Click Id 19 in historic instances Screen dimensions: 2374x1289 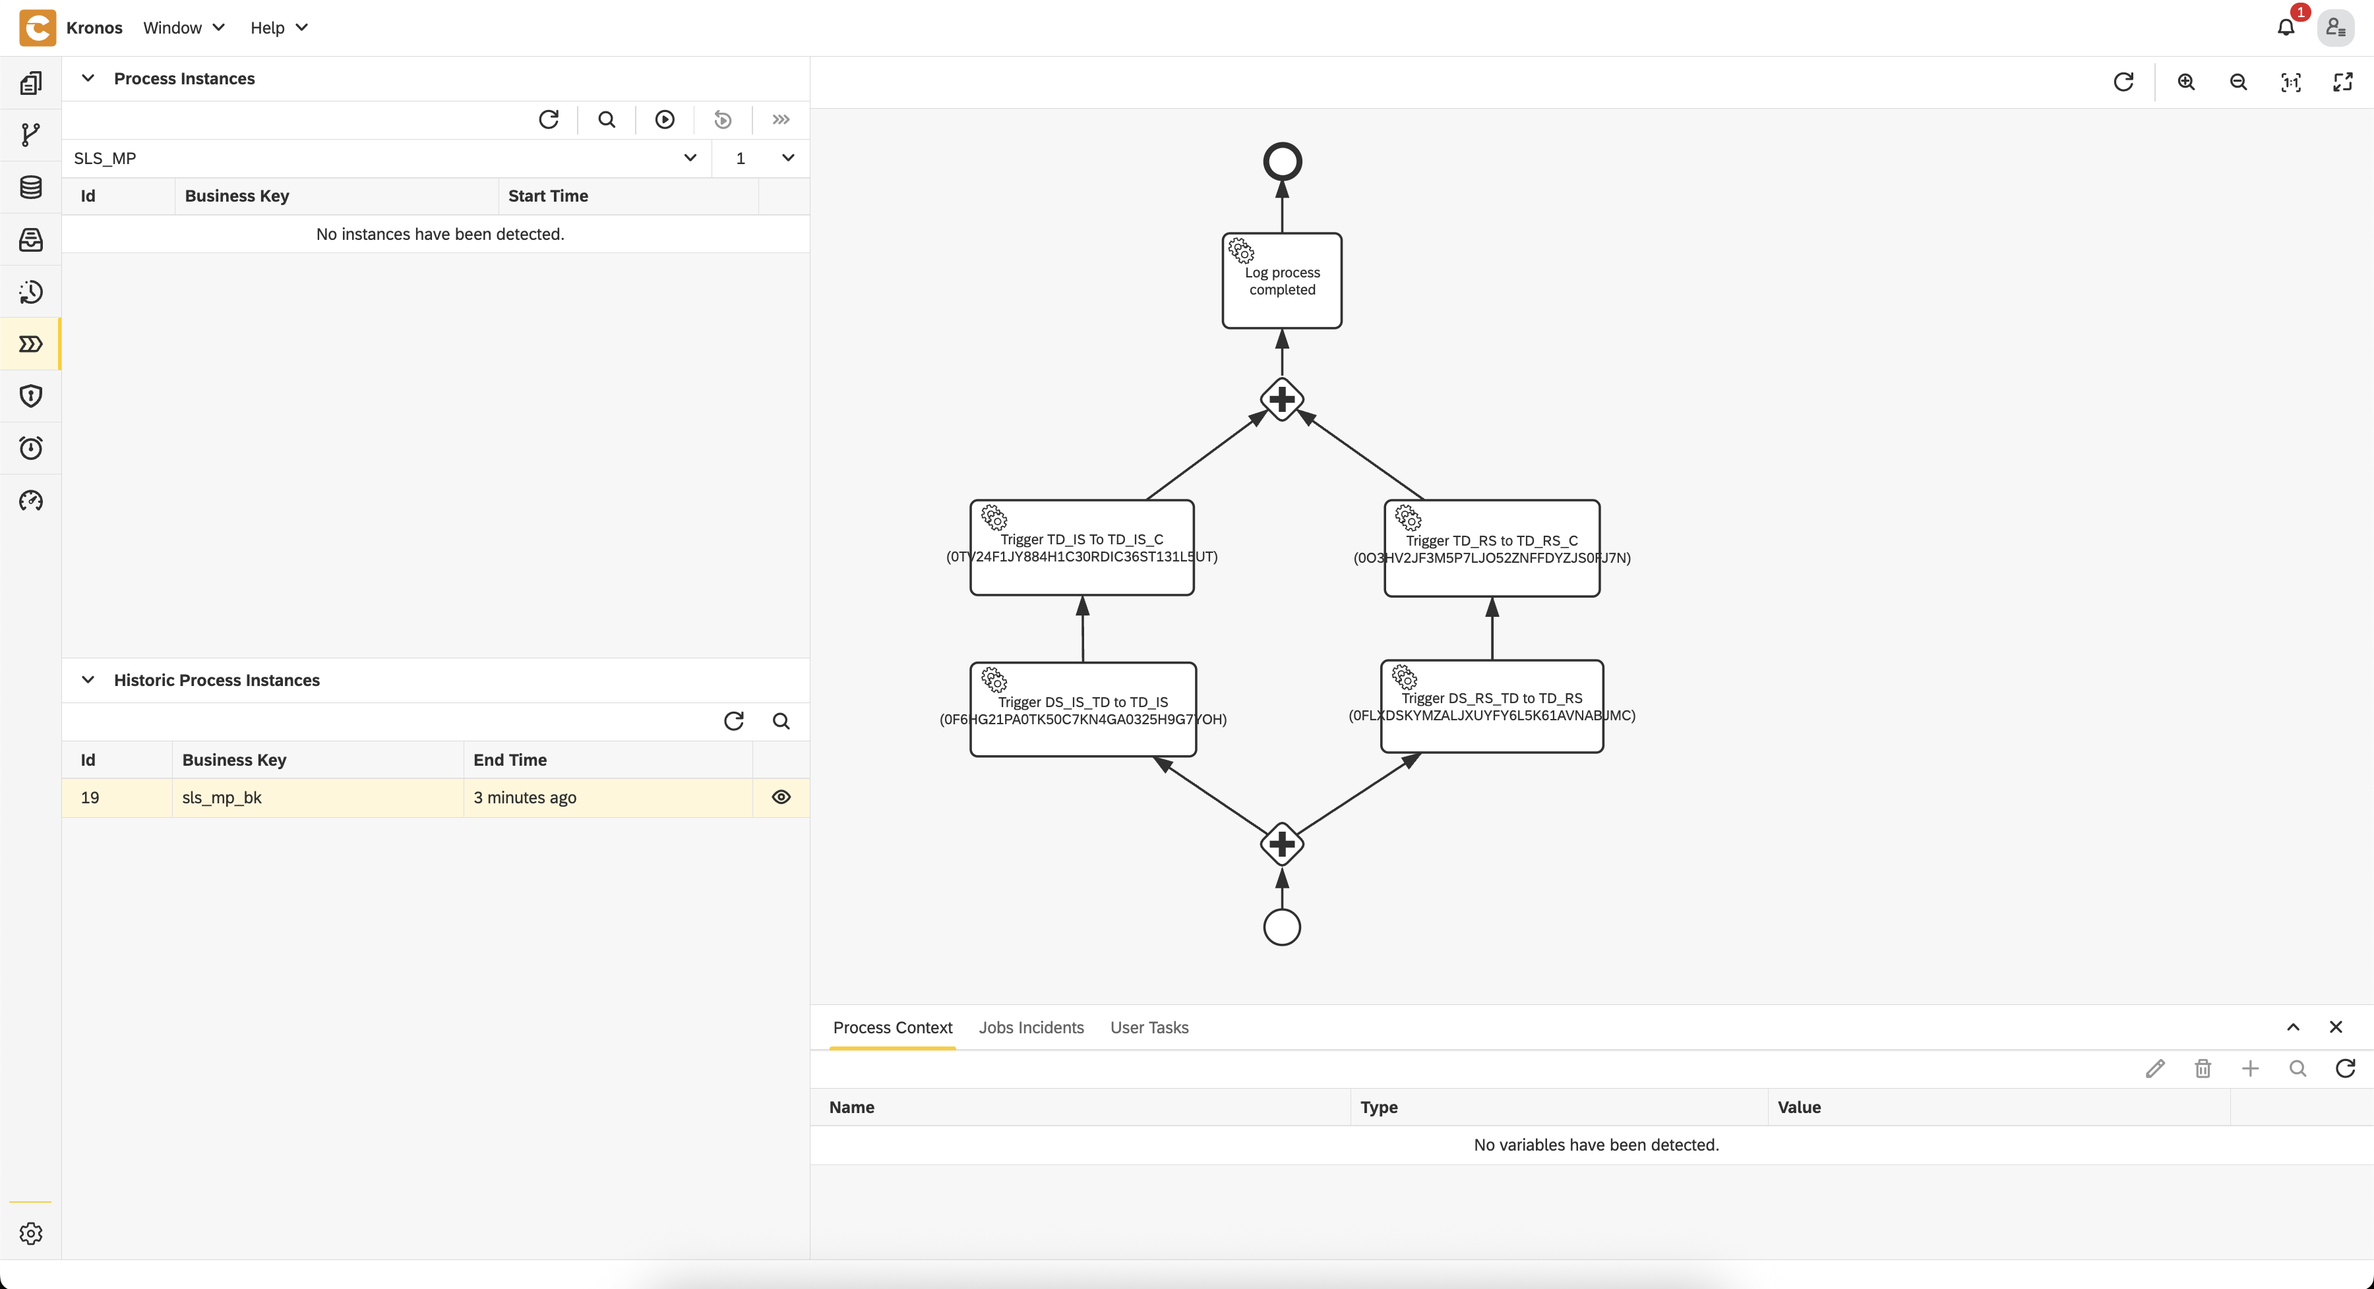90,797
